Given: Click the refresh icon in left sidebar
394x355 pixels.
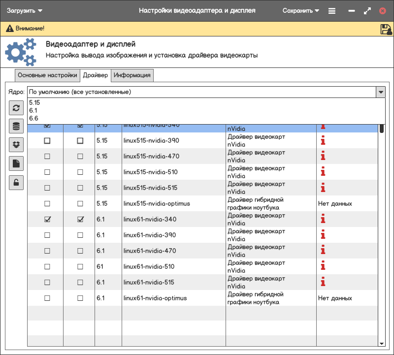Looking at the screenshot, I should pyautogui.click(x=16, y=108).
